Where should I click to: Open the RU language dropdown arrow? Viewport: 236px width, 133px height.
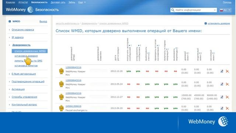pyautogui.click(x=229, y=10)
